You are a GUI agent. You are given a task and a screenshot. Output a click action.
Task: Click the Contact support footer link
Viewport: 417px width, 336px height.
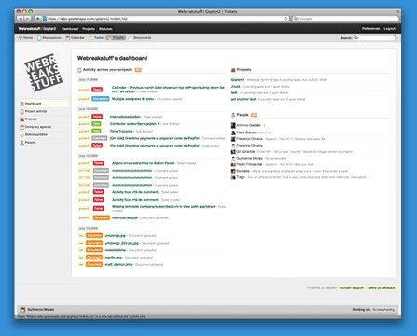(x=352, y=288)
